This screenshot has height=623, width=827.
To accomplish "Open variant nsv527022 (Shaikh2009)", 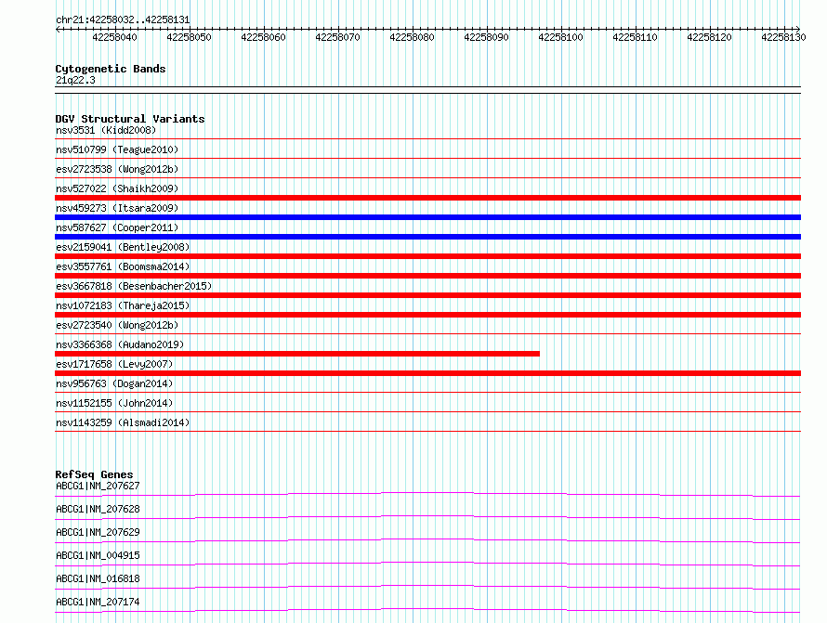I will point(117,188).
